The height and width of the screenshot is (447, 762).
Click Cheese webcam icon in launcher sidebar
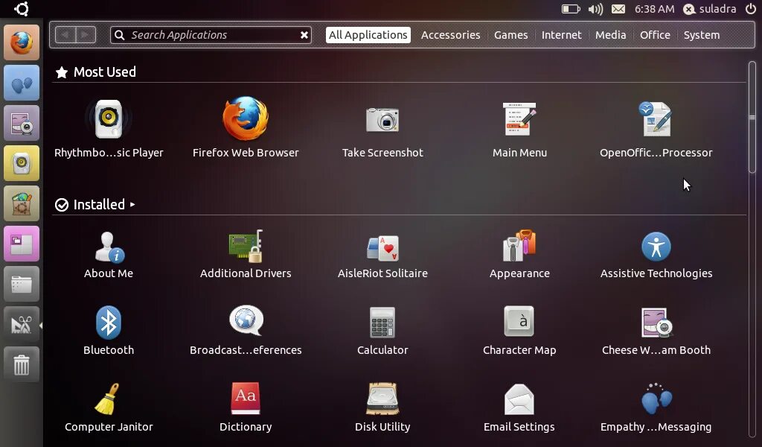tap(22, 123)
